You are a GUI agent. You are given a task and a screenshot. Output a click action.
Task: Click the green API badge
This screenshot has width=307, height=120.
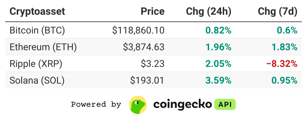tap(225, 104)
